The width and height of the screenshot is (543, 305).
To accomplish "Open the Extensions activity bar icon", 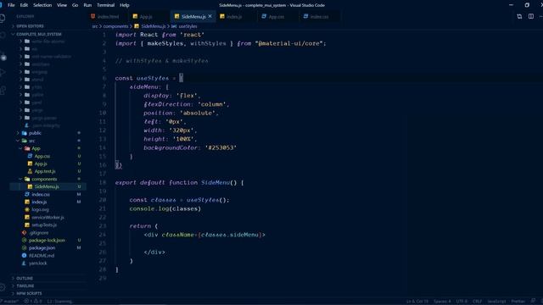I will tap(3, 91).
